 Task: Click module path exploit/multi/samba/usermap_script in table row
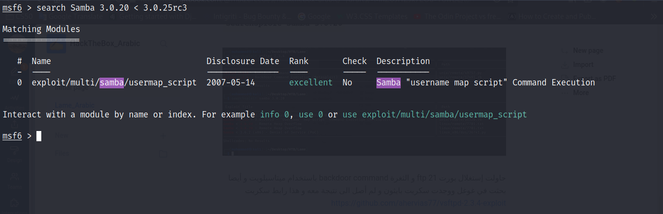[x=114, y=82]
